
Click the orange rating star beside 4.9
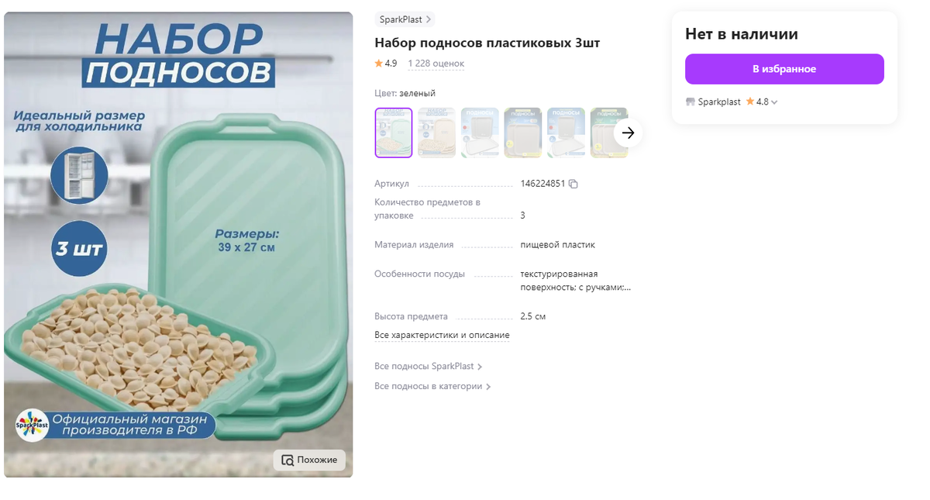pos(378,64)
